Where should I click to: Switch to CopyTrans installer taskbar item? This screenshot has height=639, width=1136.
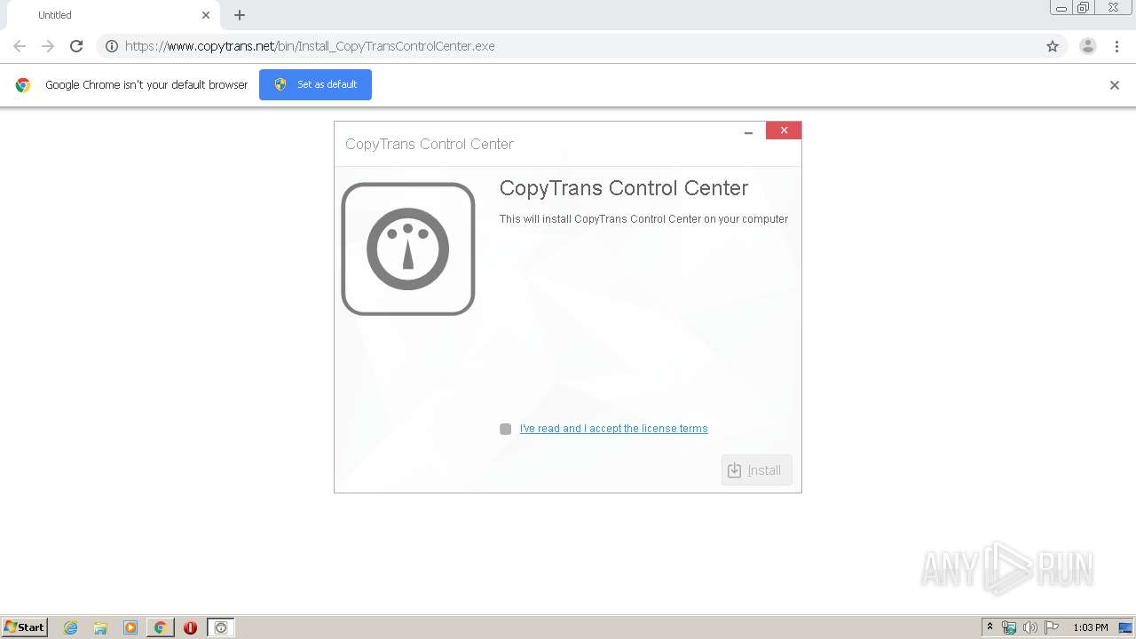[221, 627]
